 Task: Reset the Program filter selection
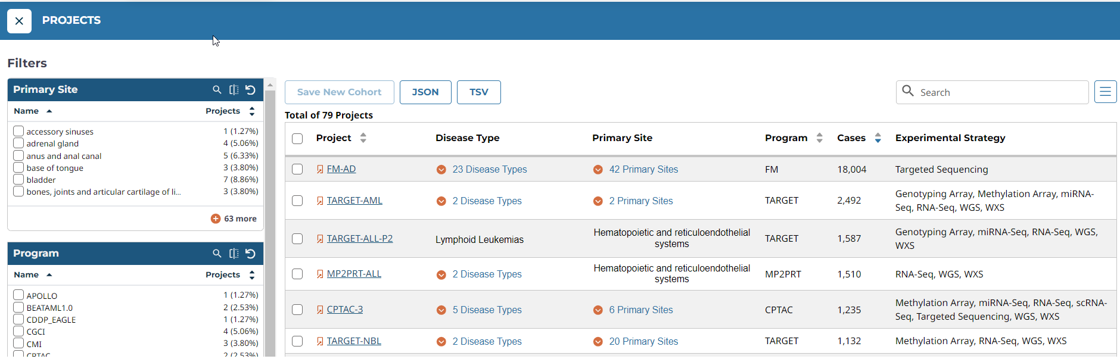click(251, 253)
